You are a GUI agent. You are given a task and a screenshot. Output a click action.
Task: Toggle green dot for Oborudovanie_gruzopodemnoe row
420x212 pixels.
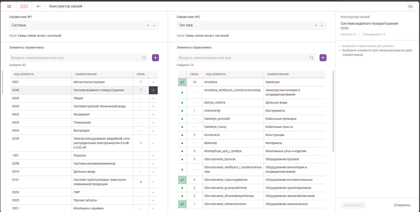182,188
